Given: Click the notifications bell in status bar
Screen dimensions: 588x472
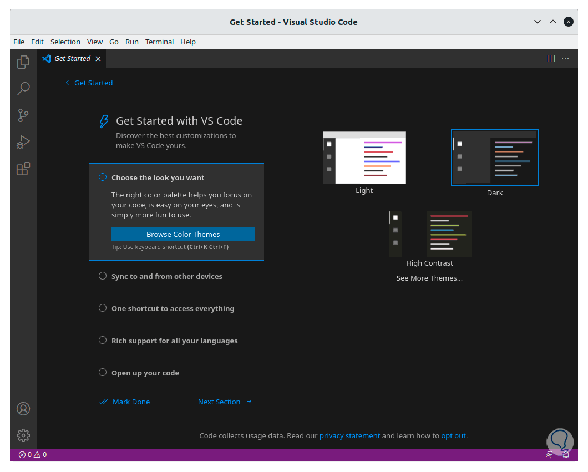Looking at the screenshot, I should click(566, 455).
